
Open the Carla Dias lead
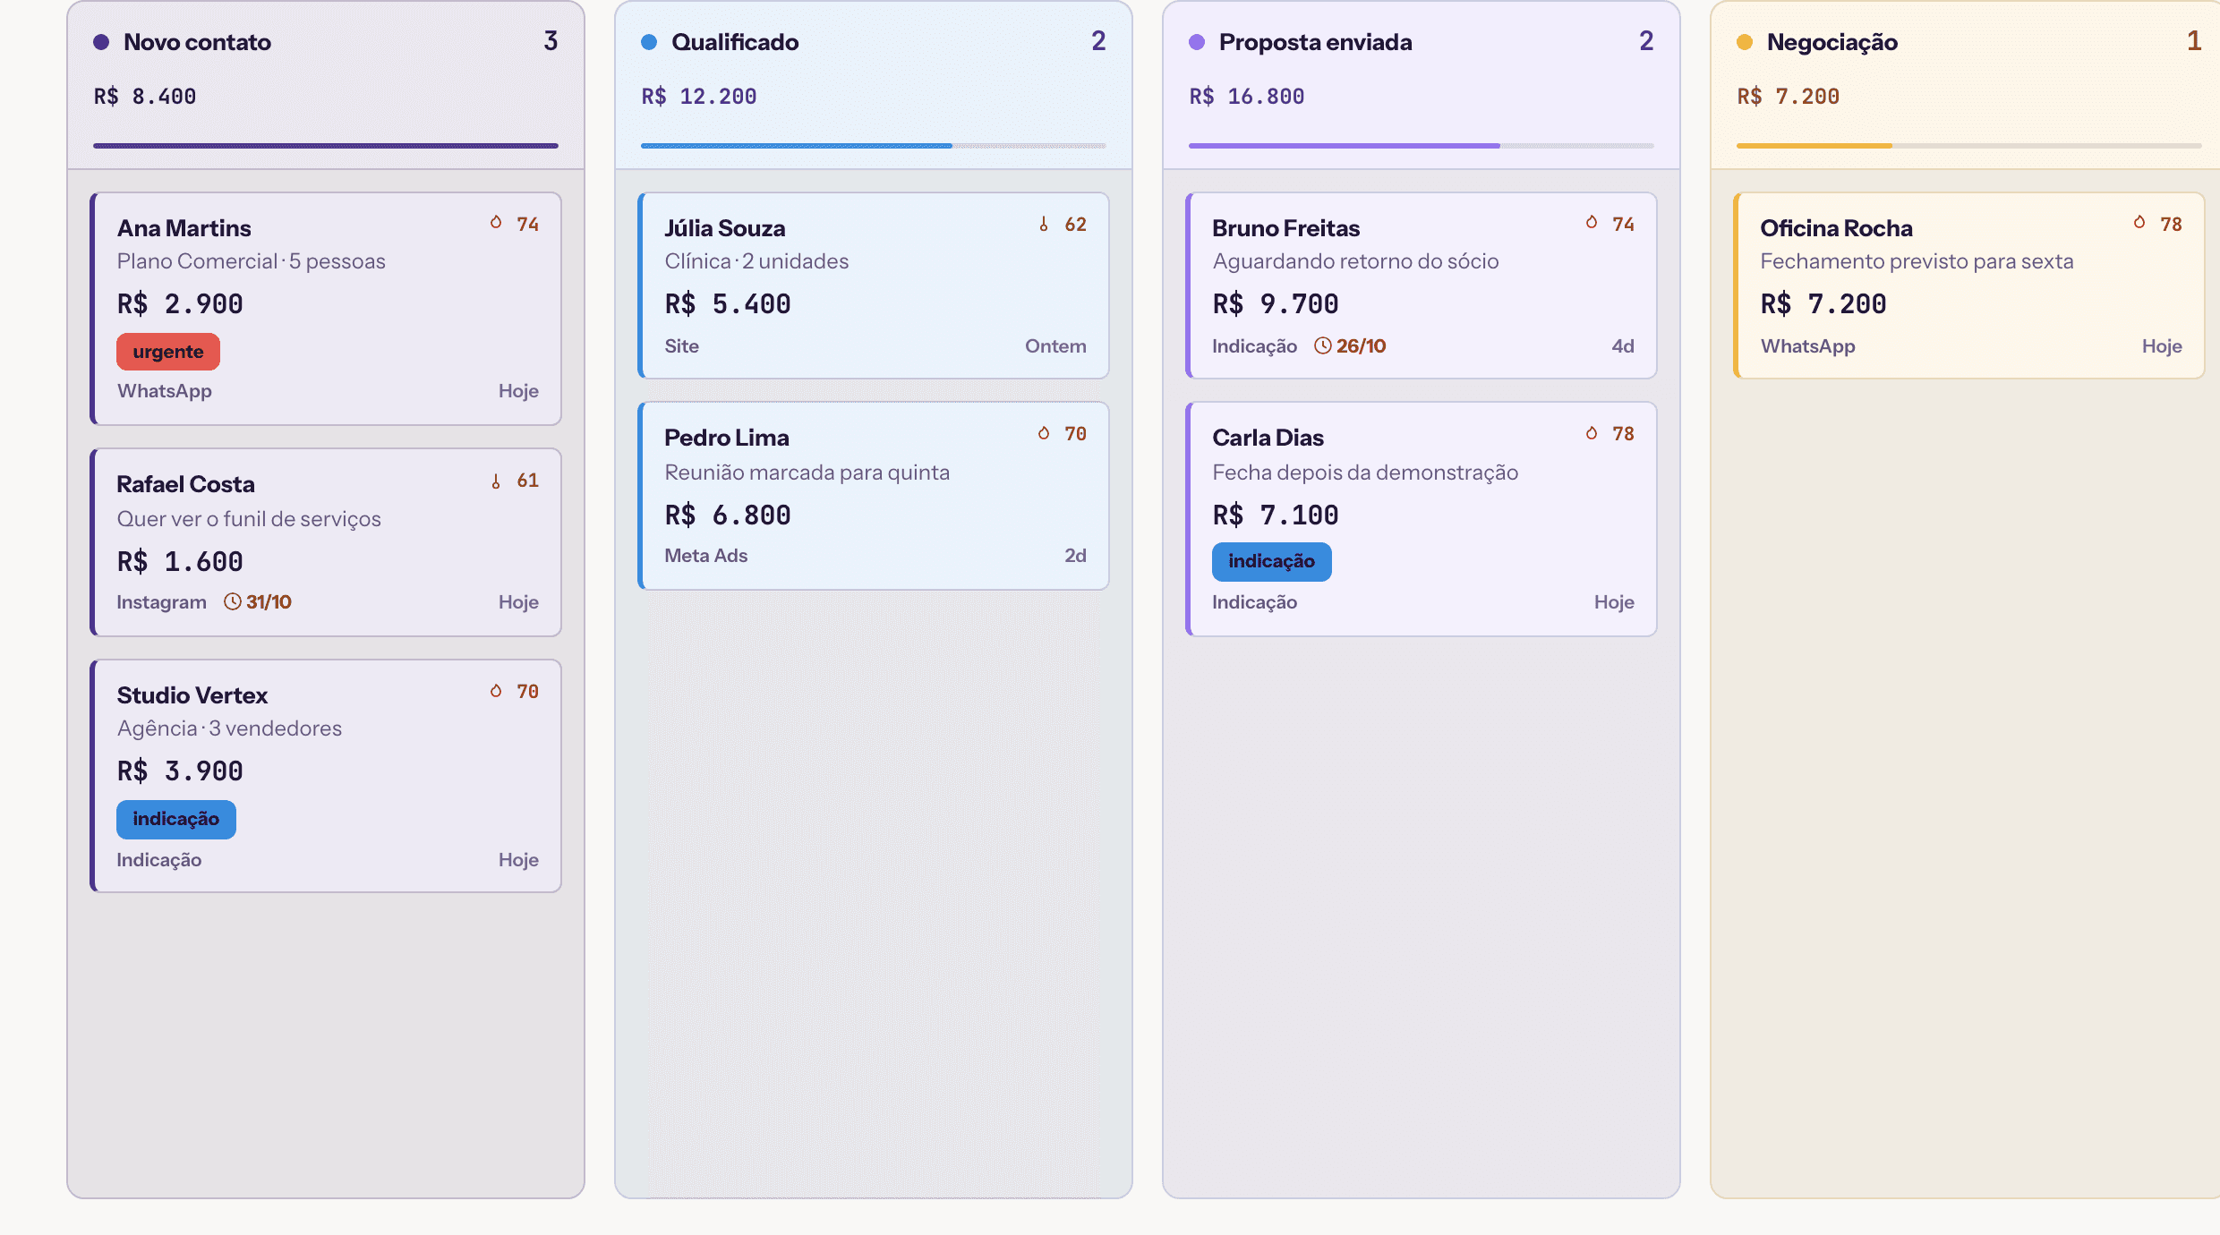click(x=1422, y=519)
